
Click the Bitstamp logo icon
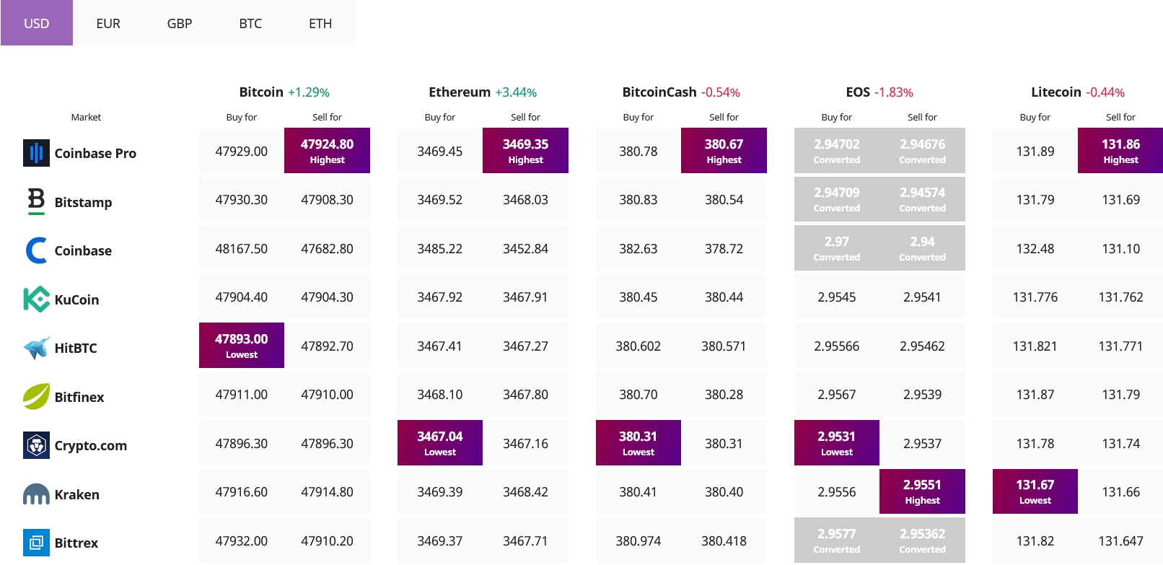click(x=36, y=201)
